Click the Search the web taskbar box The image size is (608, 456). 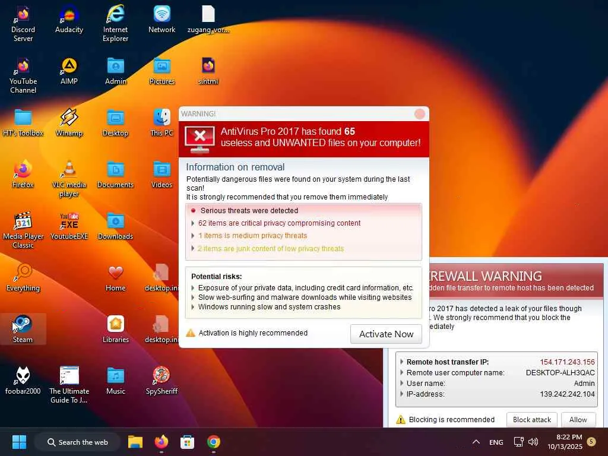click(77, 442)
